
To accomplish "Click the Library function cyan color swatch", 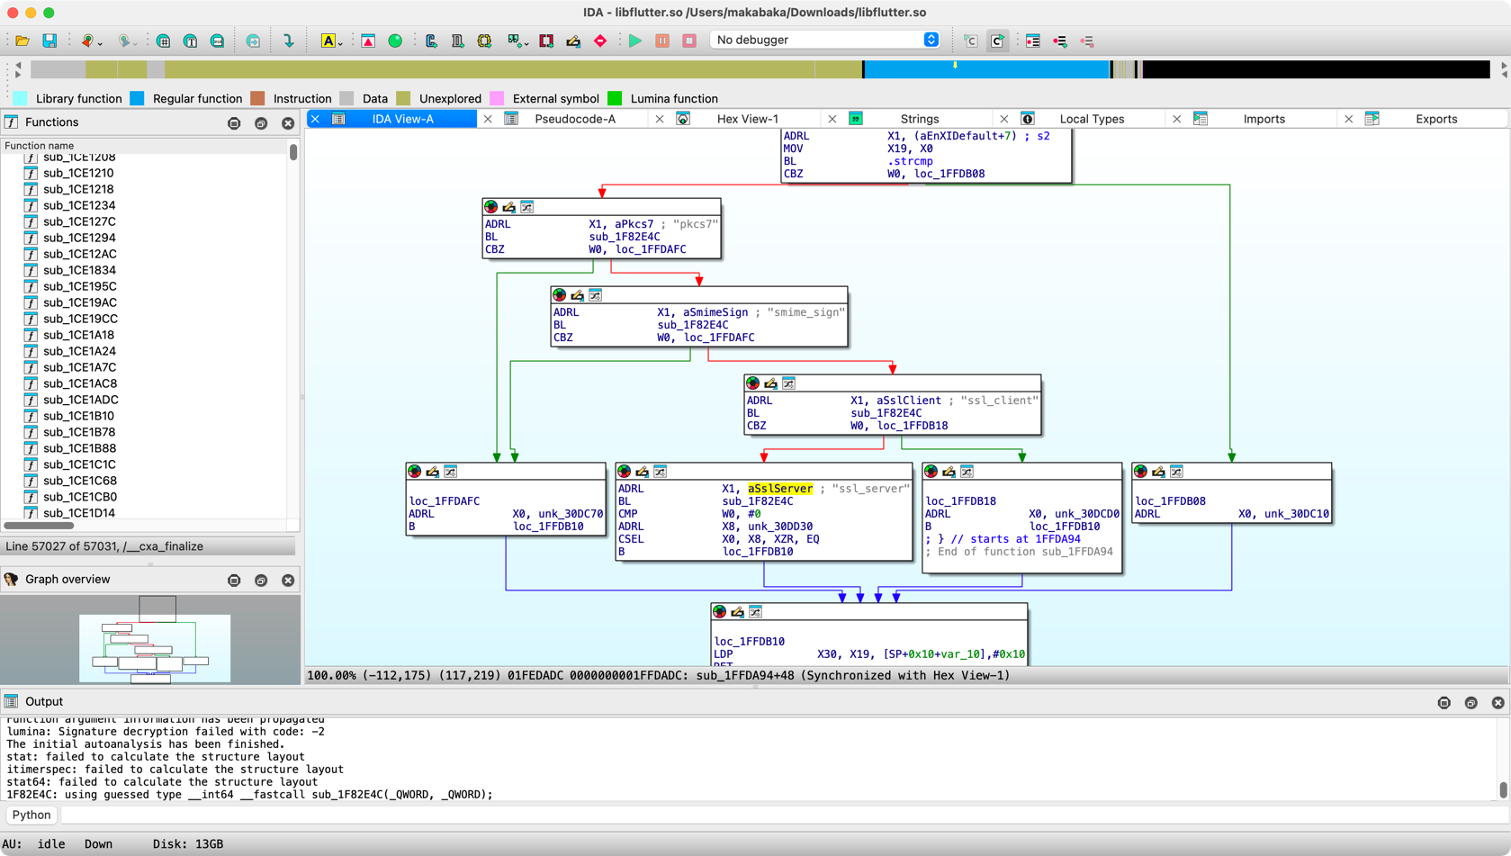I will pyautogui.click(x=21, y=99).
